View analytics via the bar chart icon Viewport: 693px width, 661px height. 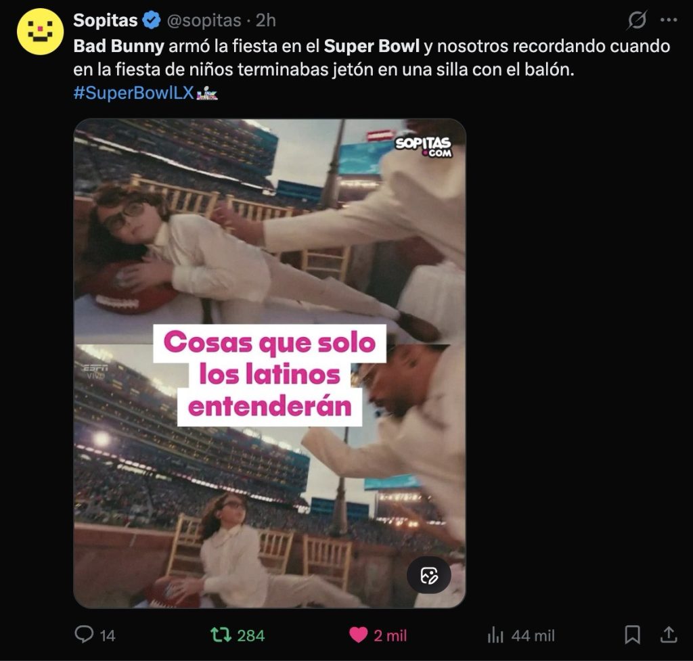(495, 635)
